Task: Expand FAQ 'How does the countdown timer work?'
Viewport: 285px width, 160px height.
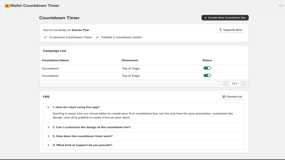Action: (144, 136)
